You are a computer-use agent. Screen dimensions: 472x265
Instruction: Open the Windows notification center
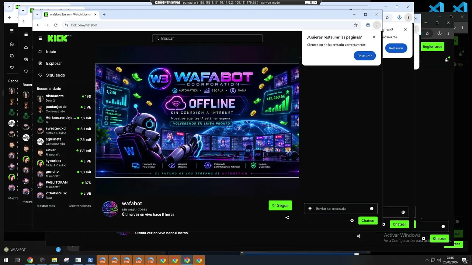pyautogui.click(x=465, y=260)
